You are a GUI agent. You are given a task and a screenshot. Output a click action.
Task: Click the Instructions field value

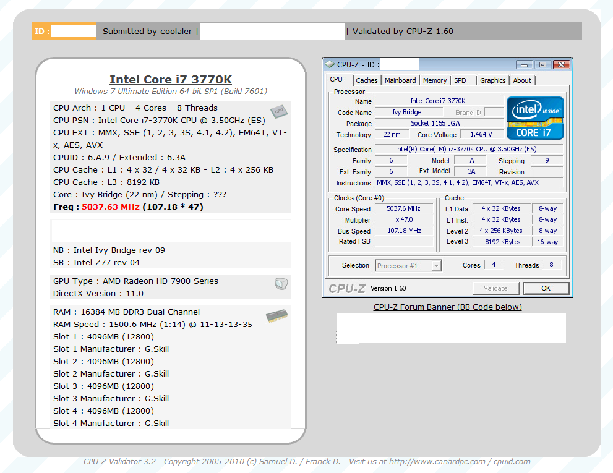(469, 182)
